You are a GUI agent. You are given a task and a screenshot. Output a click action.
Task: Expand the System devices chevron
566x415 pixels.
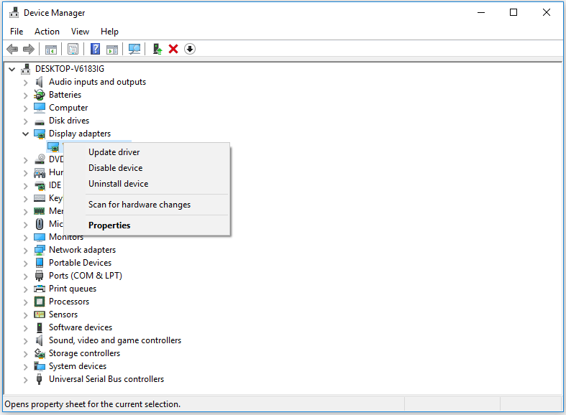pyautogui.click(x=25, y=367)
